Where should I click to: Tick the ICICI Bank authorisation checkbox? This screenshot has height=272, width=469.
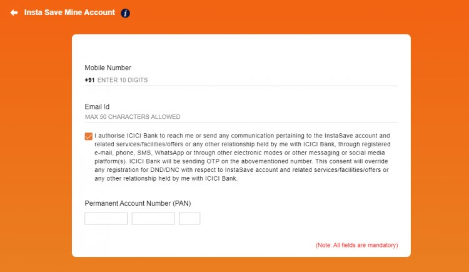click(x=89, y=136)
